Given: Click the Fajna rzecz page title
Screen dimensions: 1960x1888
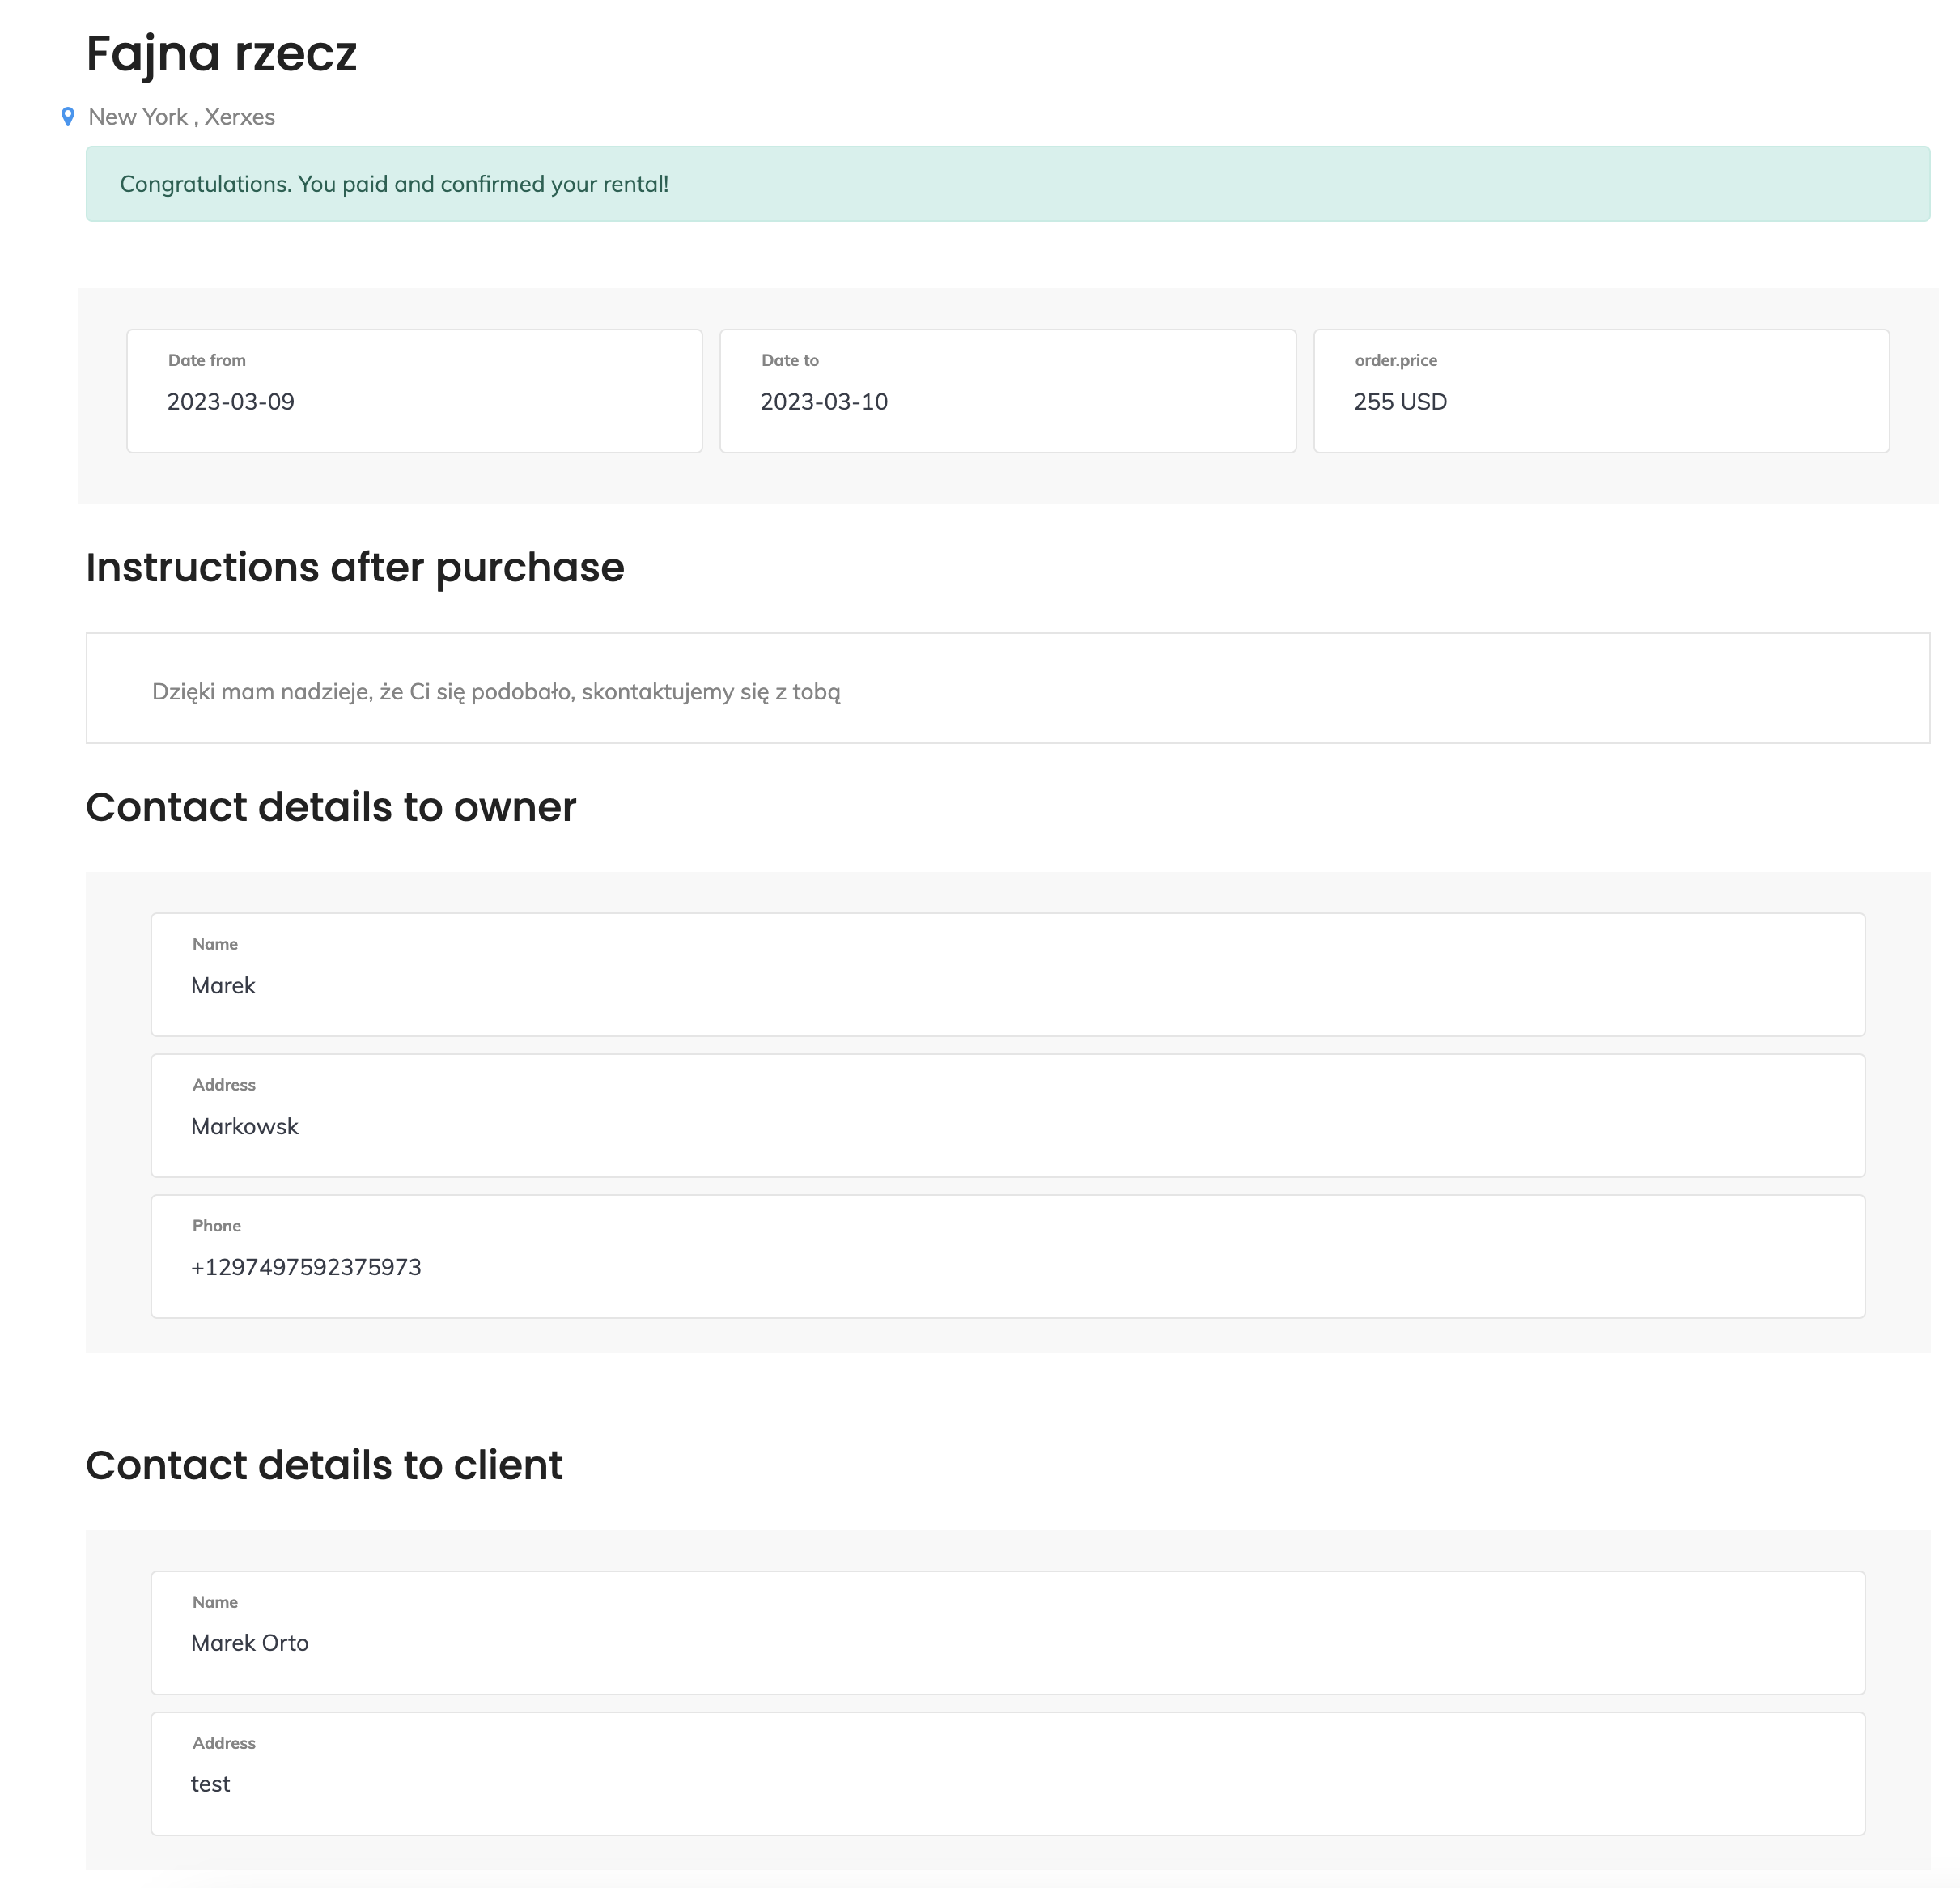Looking at the screenshot, I should [221, 54].
